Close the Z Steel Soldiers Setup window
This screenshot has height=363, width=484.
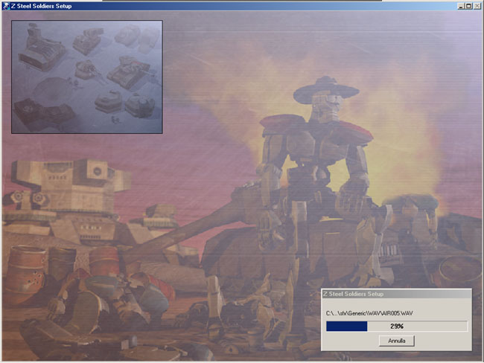(x=477, y=6)
